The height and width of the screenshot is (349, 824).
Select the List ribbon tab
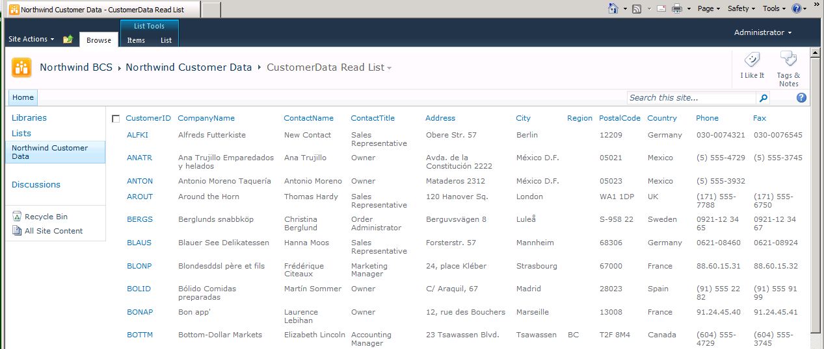(166, 40)
